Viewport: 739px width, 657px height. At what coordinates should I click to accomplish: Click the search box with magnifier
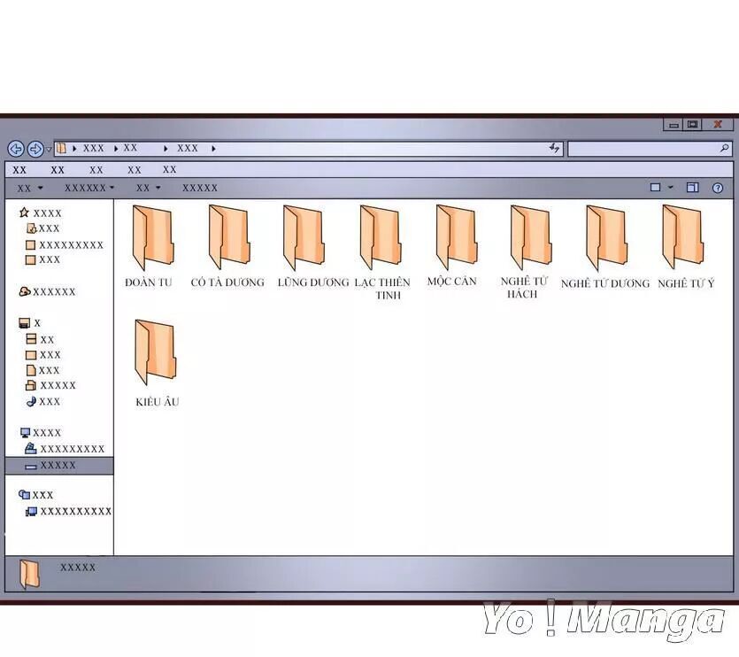point(650,149)
